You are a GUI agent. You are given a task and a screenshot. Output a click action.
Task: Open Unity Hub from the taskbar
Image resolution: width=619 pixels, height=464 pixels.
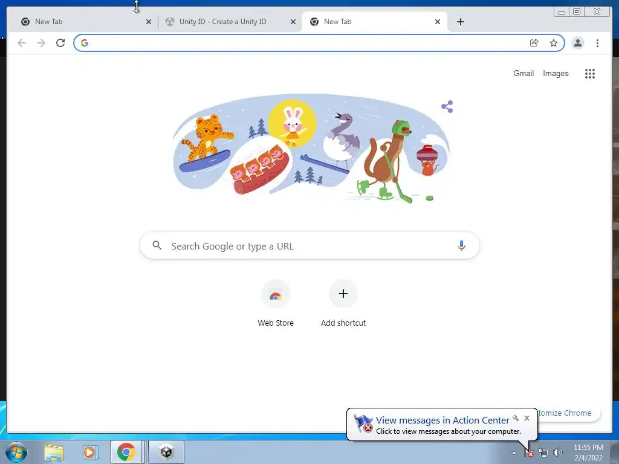[x=166, y=452]
